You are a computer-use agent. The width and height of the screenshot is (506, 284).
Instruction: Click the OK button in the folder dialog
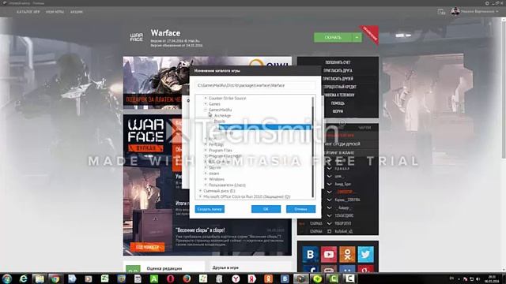(266, 209)
